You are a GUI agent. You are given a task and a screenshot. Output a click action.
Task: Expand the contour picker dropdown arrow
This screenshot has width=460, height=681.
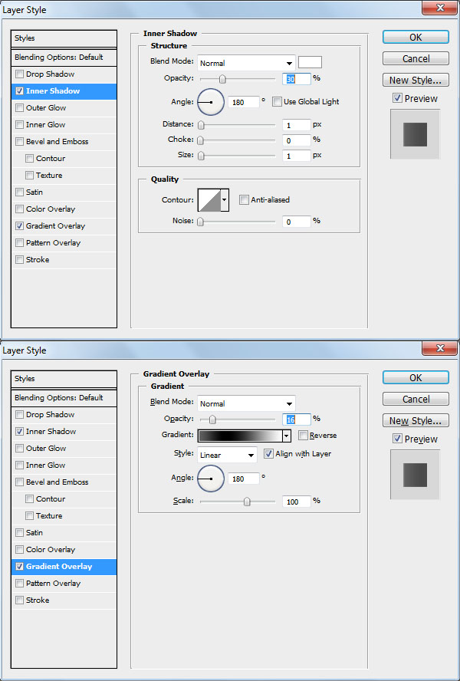pyautogui.click(x=225, y=200)
